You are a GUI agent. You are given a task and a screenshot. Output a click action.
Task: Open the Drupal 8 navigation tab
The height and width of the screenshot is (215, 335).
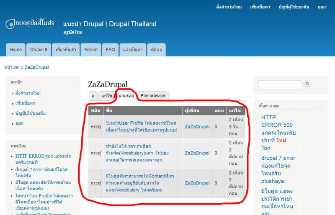(39, 50)
